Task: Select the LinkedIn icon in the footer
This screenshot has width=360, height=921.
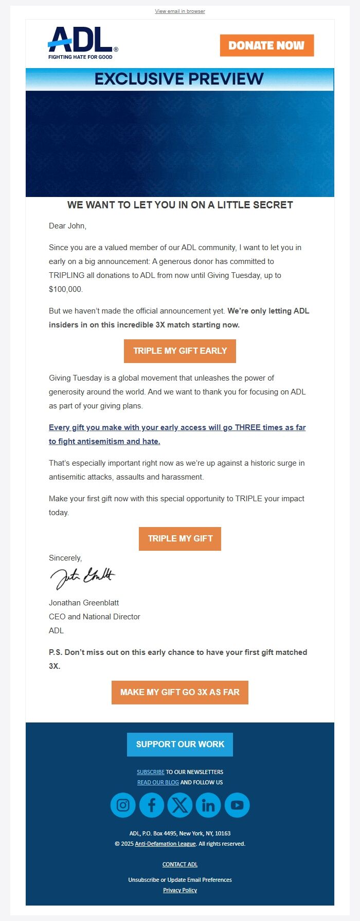Action: [x=208, y=804]
